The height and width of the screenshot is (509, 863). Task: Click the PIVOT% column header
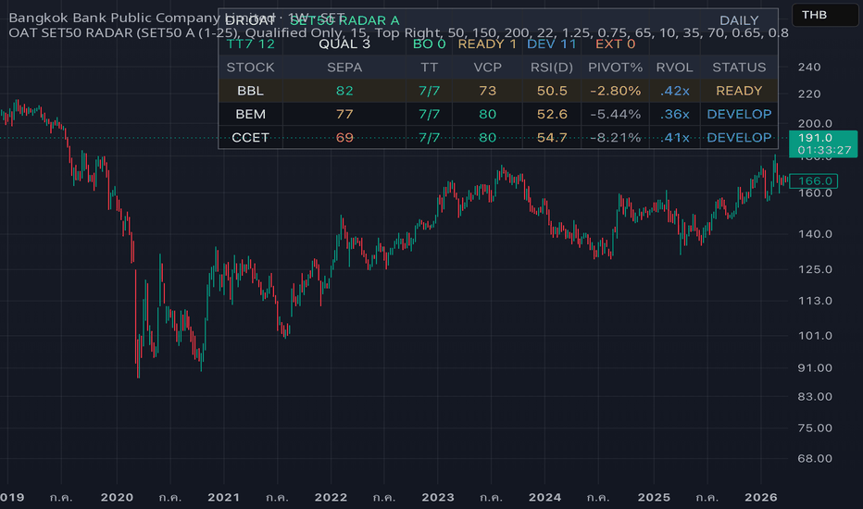point(615,68)
